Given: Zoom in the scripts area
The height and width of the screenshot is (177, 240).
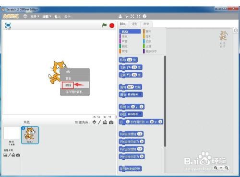Looking at the screenshot, I should click(227, 168).
